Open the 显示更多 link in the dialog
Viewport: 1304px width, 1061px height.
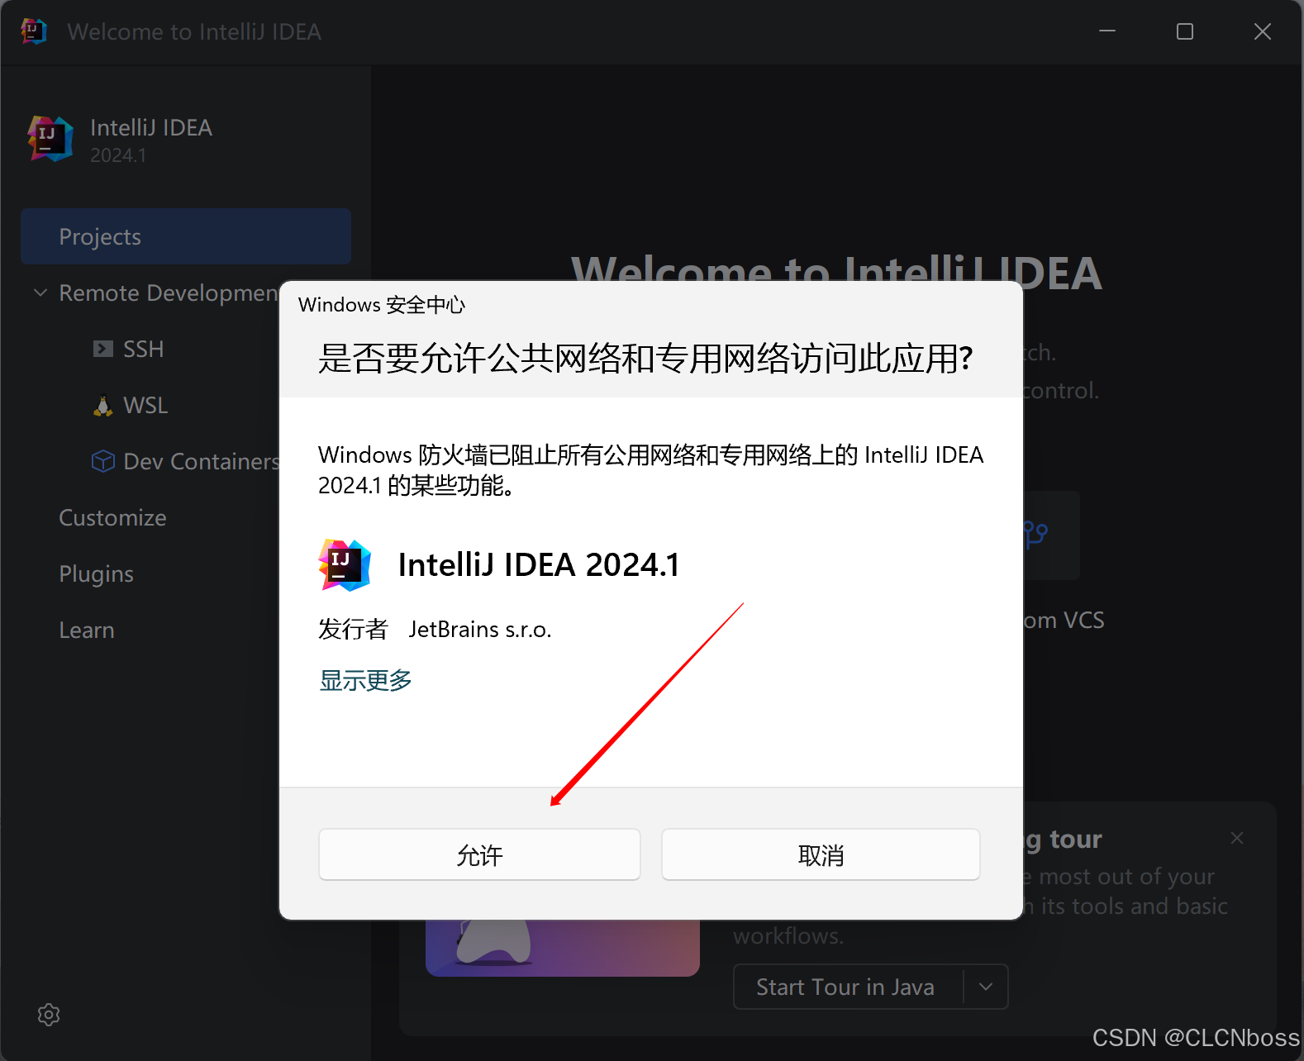pyautogui.click(x=365, y=680)
